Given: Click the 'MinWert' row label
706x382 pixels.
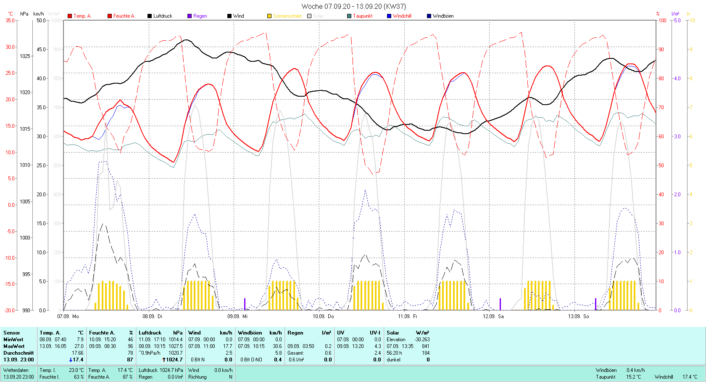Looking at the screenshot, I should [13, 340].
